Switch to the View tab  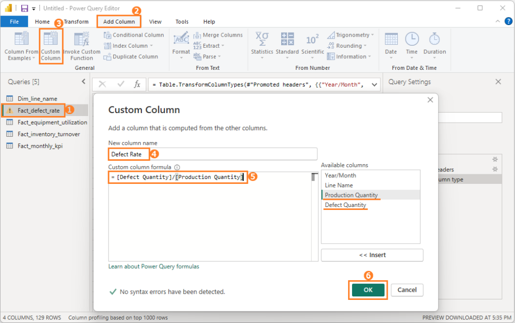(x=155, y=22)
